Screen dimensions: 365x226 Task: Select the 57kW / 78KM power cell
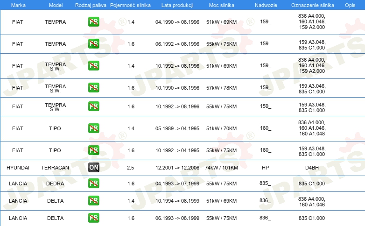pyautogui.click(x=221, y=88)
